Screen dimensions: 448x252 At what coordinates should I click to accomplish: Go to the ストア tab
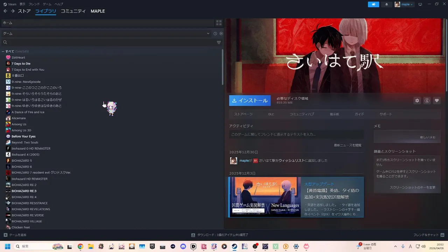pos(24,11)
